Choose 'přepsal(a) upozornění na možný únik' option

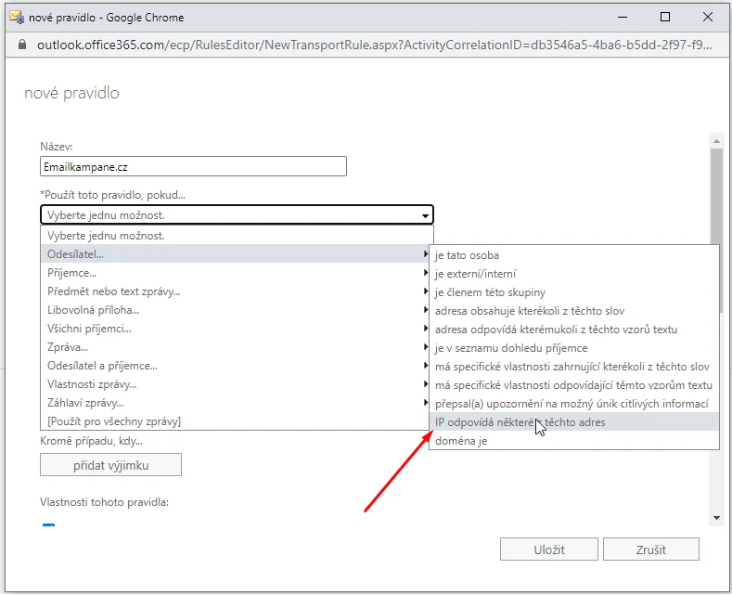574,404
